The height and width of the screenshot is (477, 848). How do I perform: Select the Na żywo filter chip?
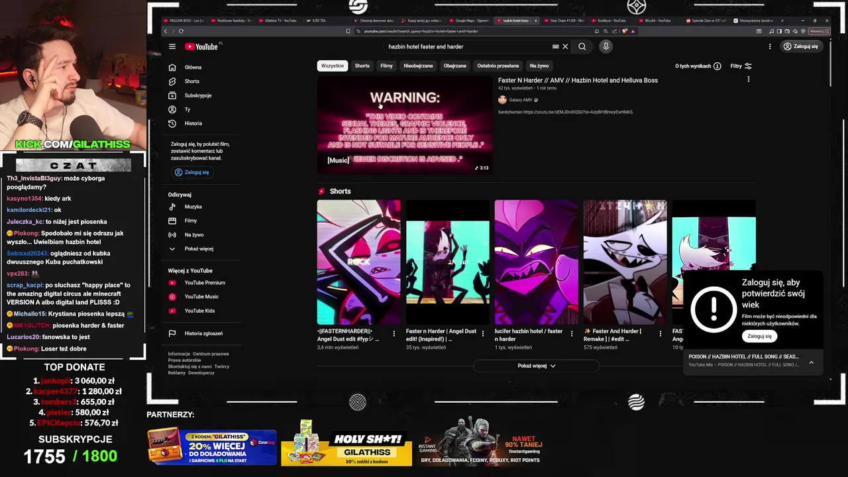[x=539, y=66]
